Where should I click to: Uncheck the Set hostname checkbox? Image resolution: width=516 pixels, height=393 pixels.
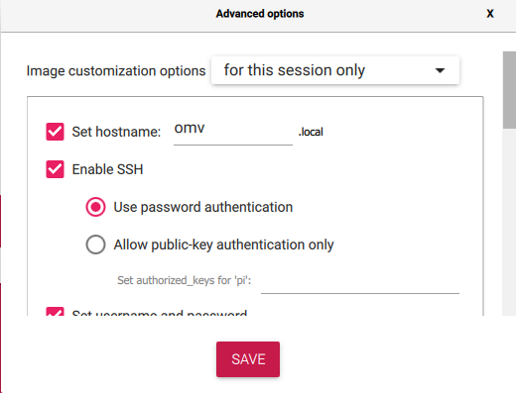tap(55, 132)
